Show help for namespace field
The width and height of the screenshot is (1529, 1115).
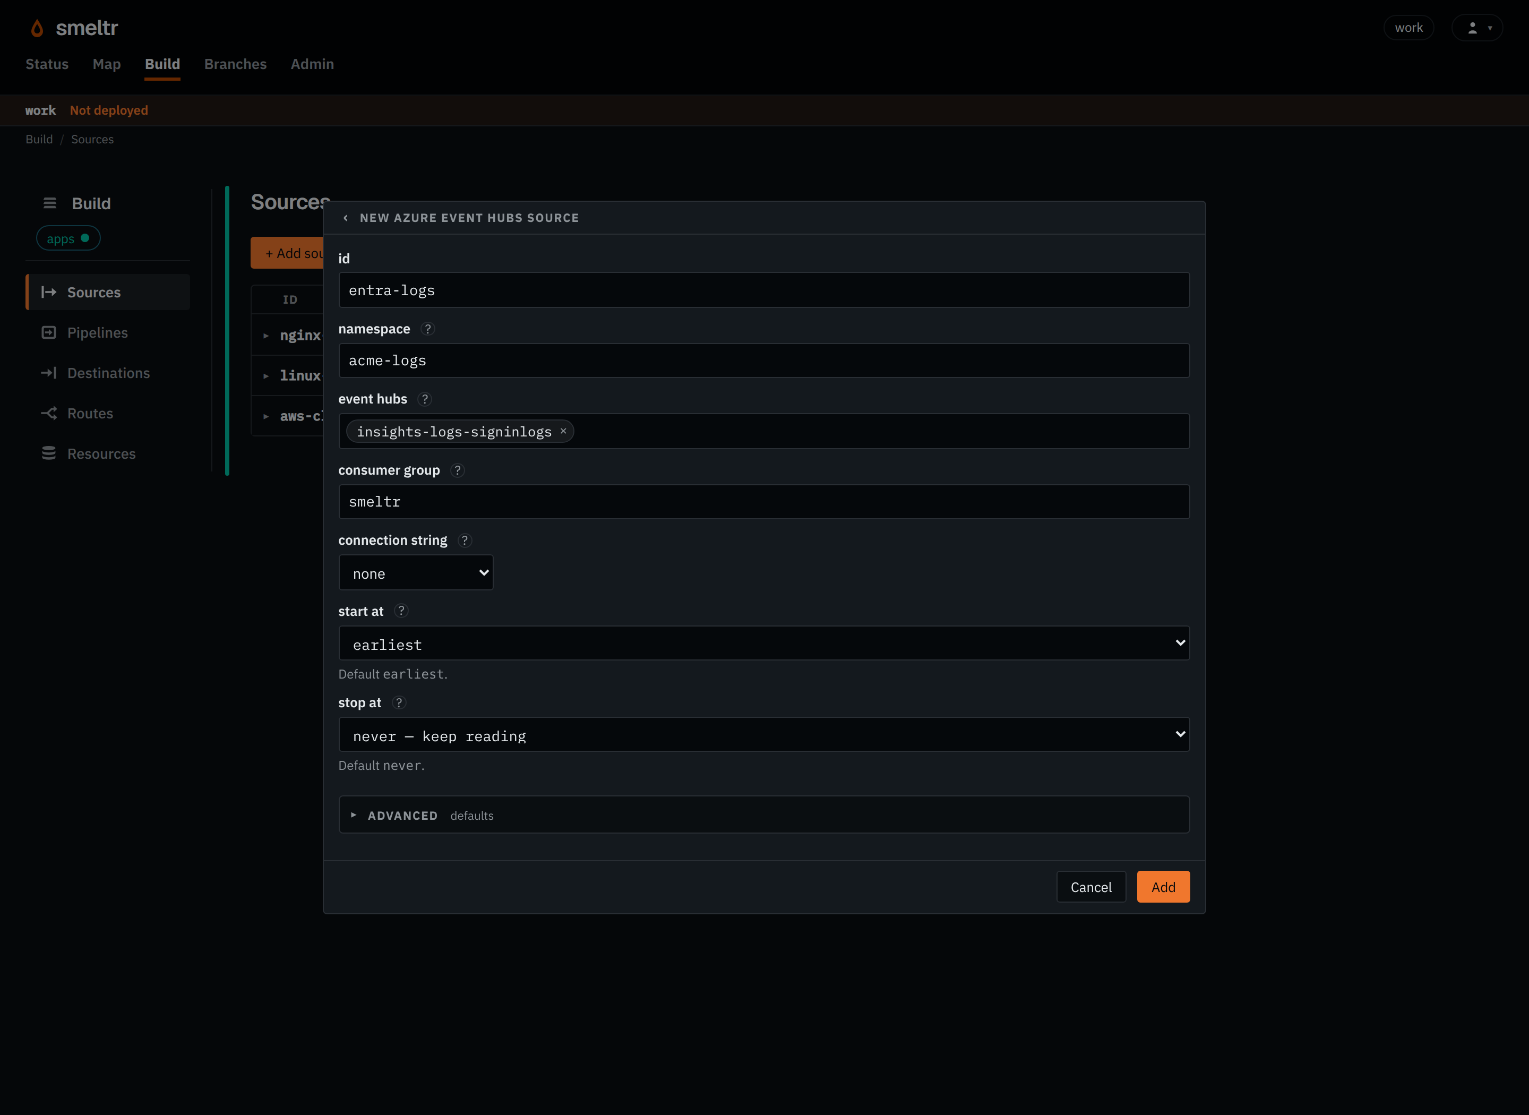pyautogui.click(x=428, y=329)
